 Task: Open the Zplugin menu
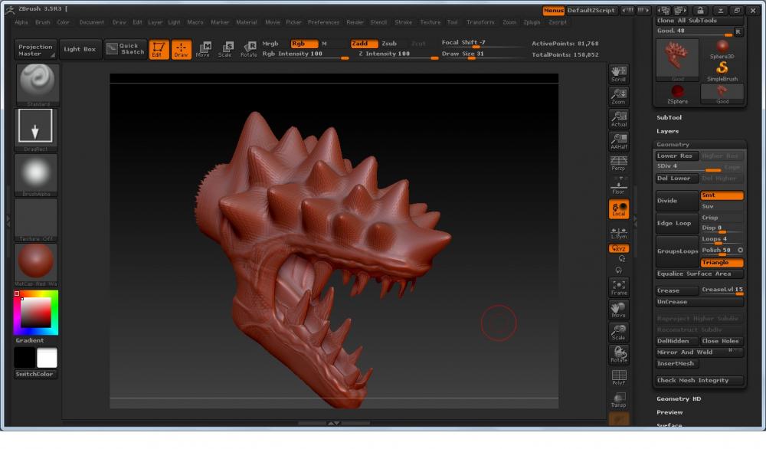coord(531,22)
